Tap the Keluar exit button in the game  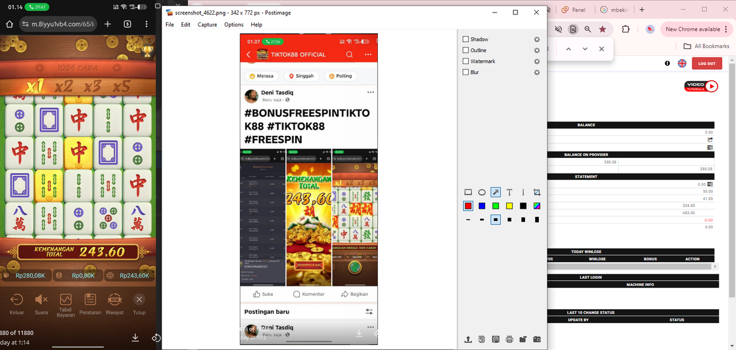click(17, 304)
